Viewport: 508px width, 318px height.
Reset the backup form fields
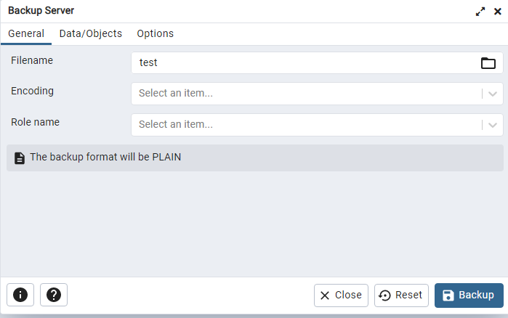[401, 295]
